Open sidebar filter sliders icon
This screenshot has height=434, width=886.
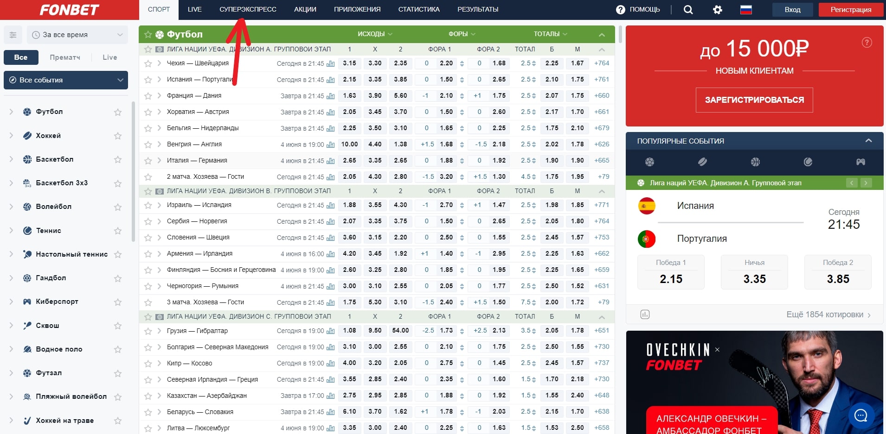tap(13, 35)
